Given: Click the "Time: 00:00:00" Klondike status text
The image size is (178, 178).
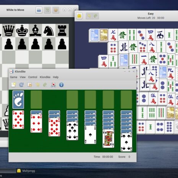Looking at the screenshot, I should pyautogui.click(x=103, y=157).
